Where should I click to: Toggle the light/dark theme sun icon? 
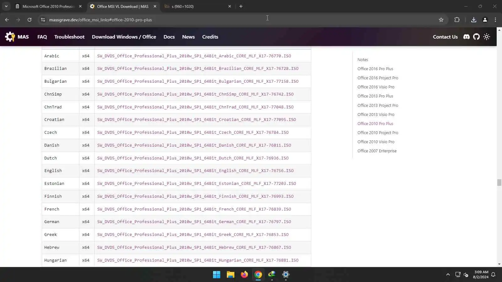point(487,37)
